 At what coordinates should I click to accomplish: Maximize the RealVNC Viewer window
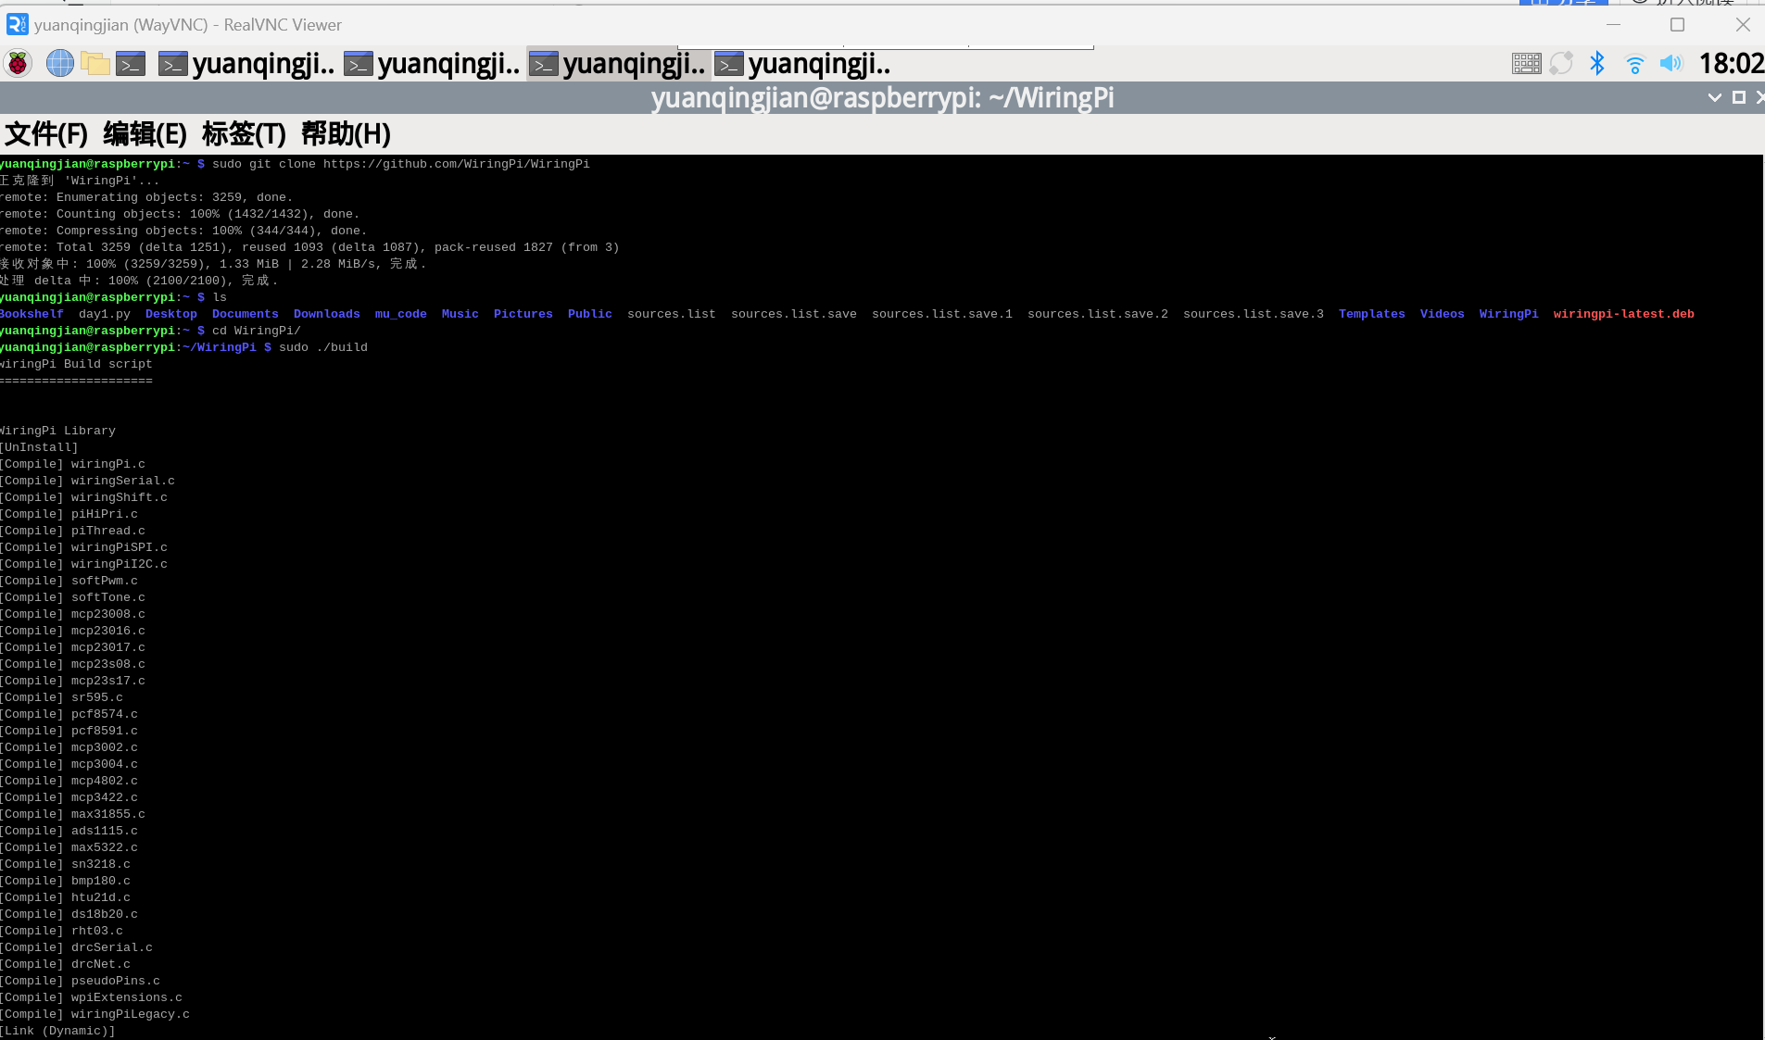tap(1677, 25)
